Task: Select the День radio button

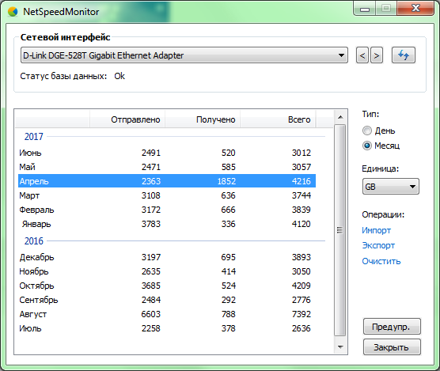Action: tap(367, 131)
